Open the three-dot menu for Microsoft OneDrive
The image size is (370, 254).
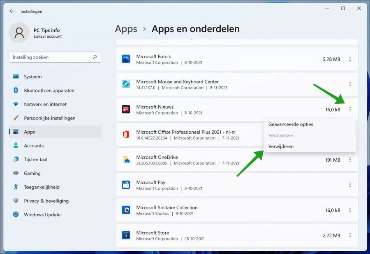click(350, 160)
